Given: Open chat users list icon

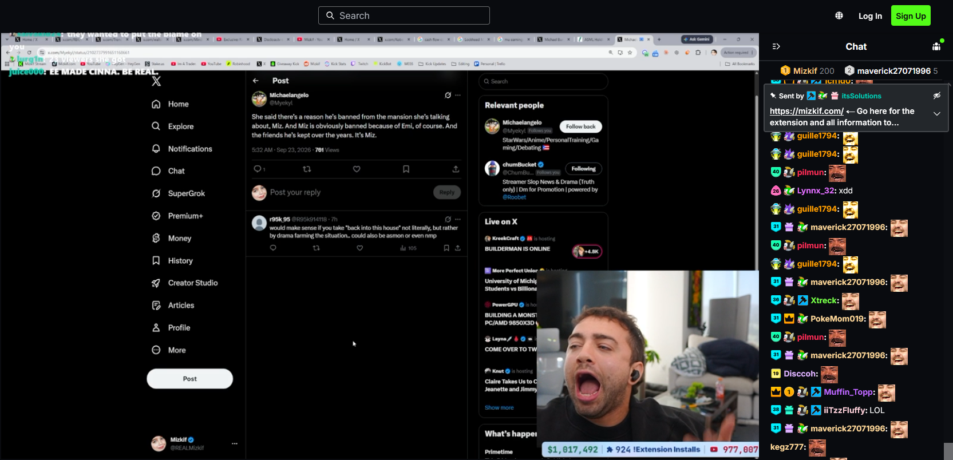Looking at the screenshot, I should coord(937,46).
